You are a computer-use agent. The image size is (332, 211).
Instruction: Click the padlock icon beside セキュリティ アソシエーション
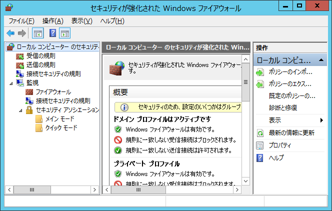pos(29,110)
